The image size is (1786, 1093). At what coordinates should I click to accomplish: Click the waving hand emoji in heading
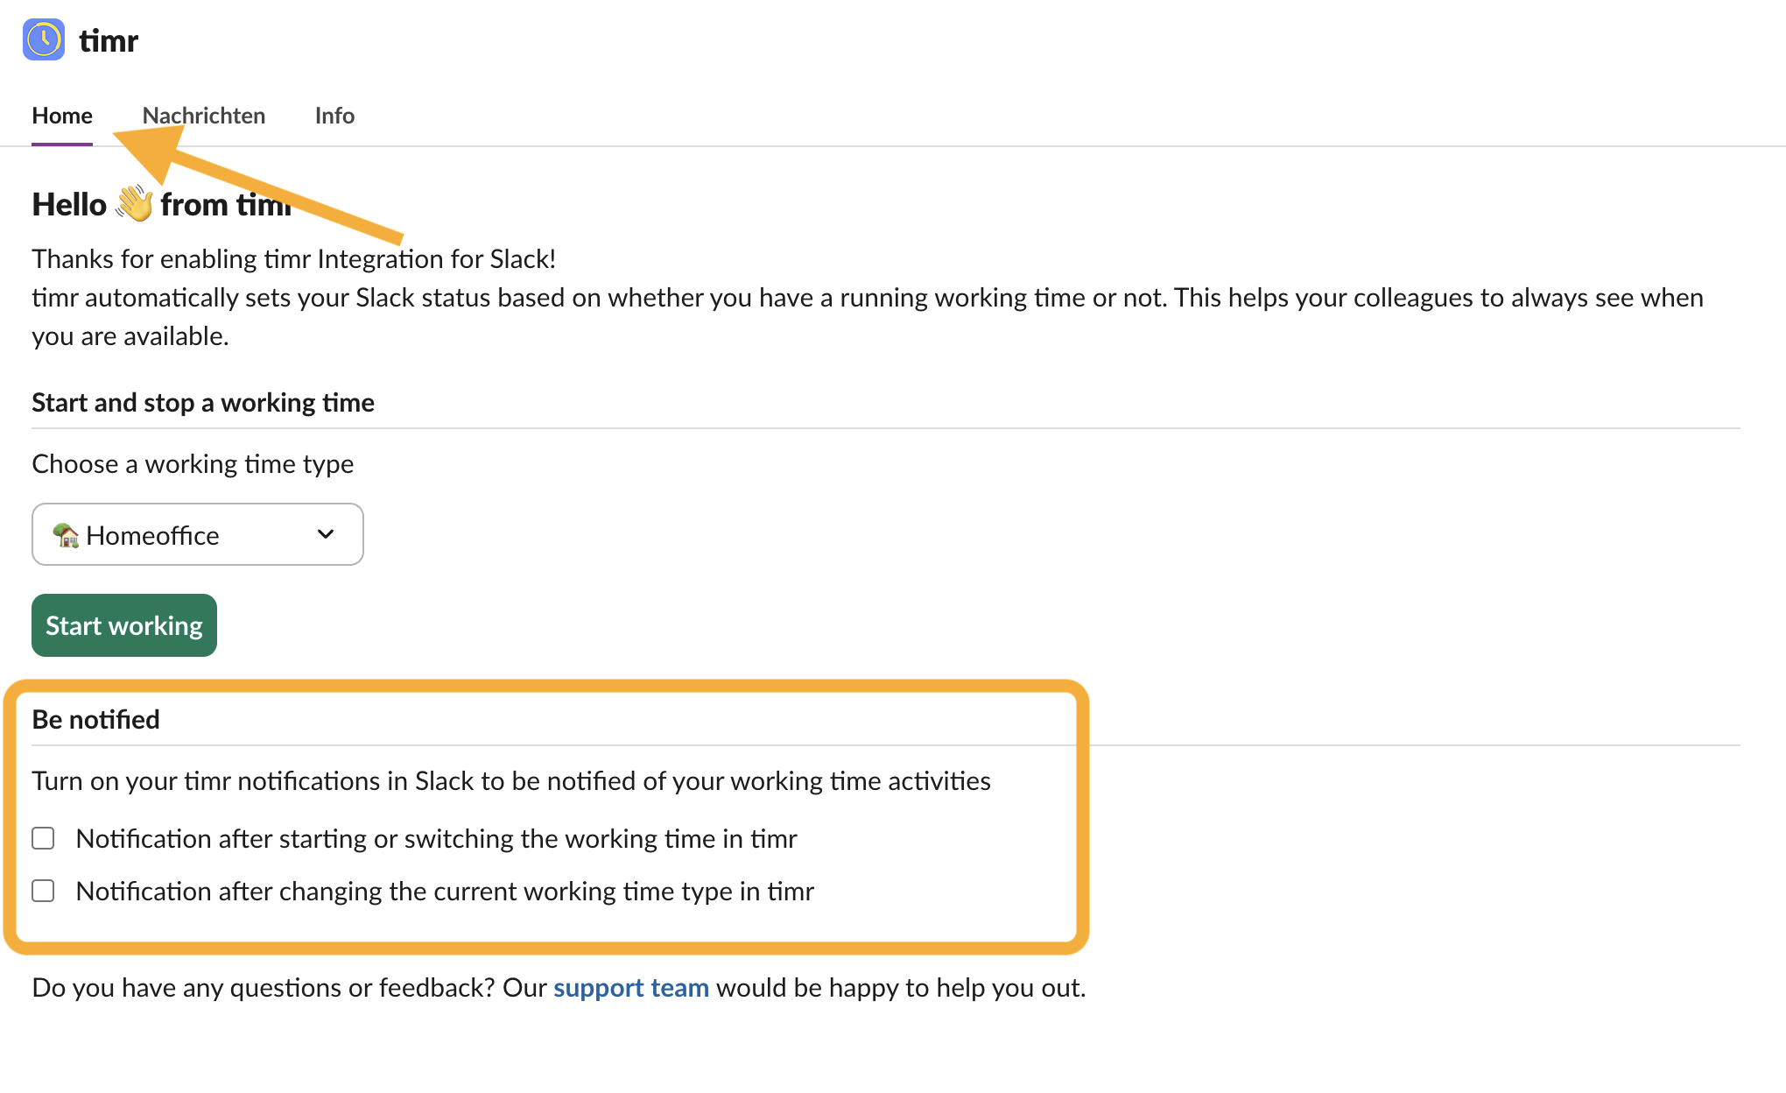(x=134, y=204)
